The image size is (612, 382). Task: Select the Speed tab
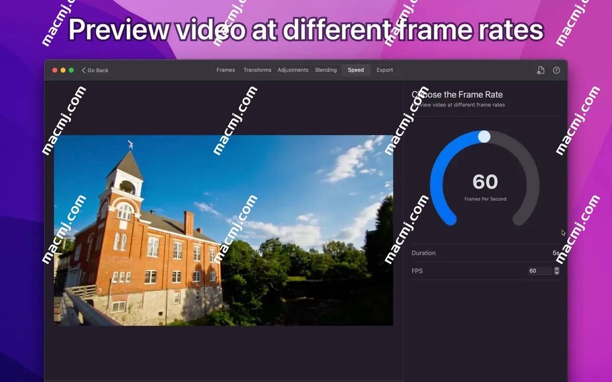tap(355, 70)
